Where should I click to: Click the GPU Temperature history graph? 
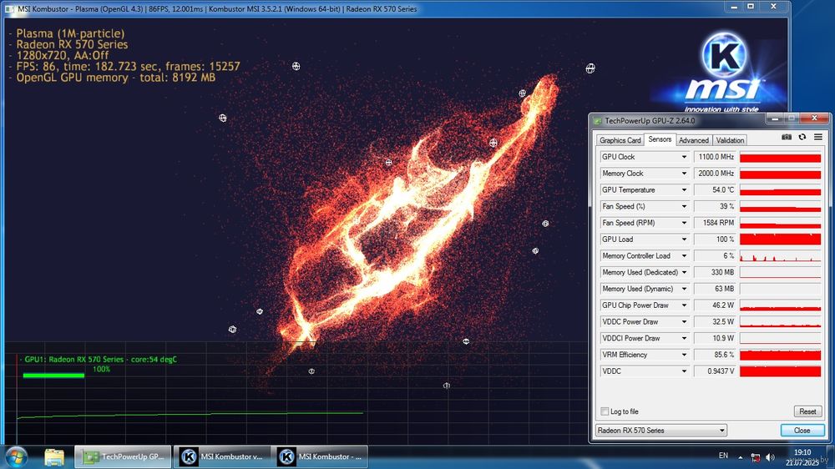(780, 190)
